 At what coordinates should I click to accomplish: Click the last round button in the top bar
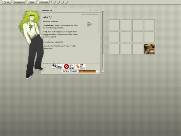pos(66,2)
